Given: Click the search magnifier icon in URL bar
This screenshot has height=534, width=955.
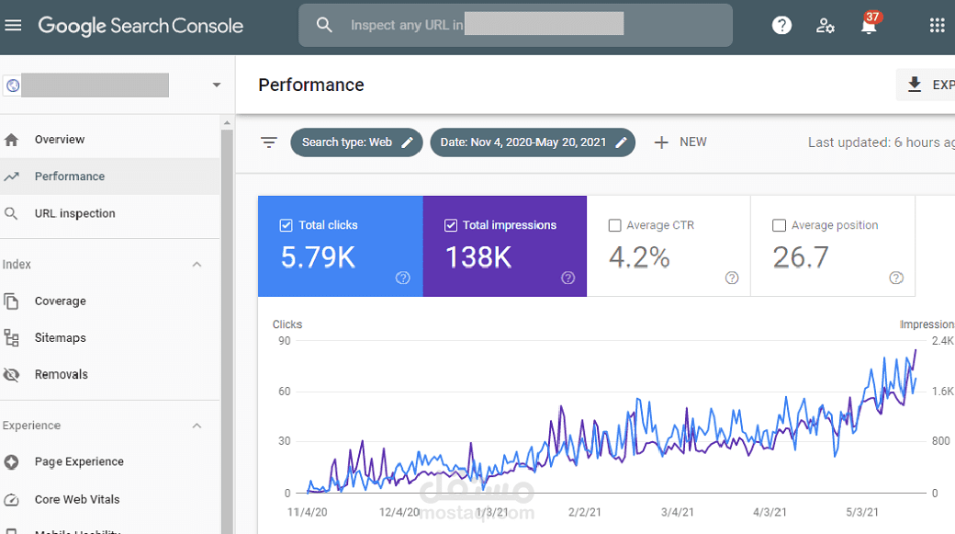Looking at the screenshot, I should [x=324, y=25].
